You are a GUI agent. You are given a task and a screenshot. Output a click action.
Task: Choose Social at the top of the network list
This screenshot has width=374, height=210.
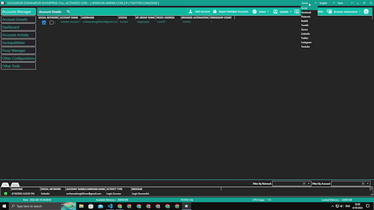pos(304,8)
